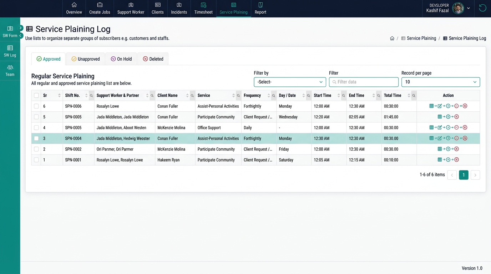Open the grid view icon for row 5
Viewport: 491px width, 274px height.
click(x=440, y=117)
